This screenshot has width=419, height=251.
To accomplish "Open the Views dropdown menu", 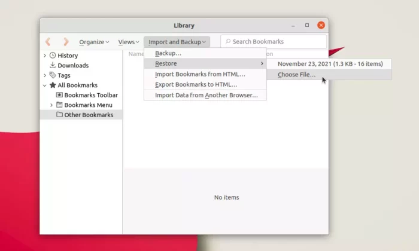I will click(x=129, y=42).
